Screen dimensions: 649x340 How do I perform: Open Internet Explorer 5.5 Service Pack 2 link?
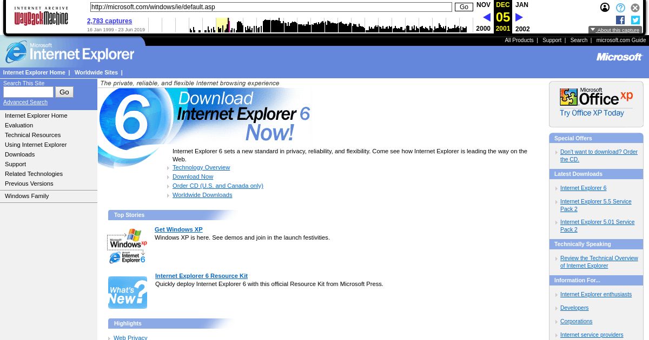coord(595,205)
